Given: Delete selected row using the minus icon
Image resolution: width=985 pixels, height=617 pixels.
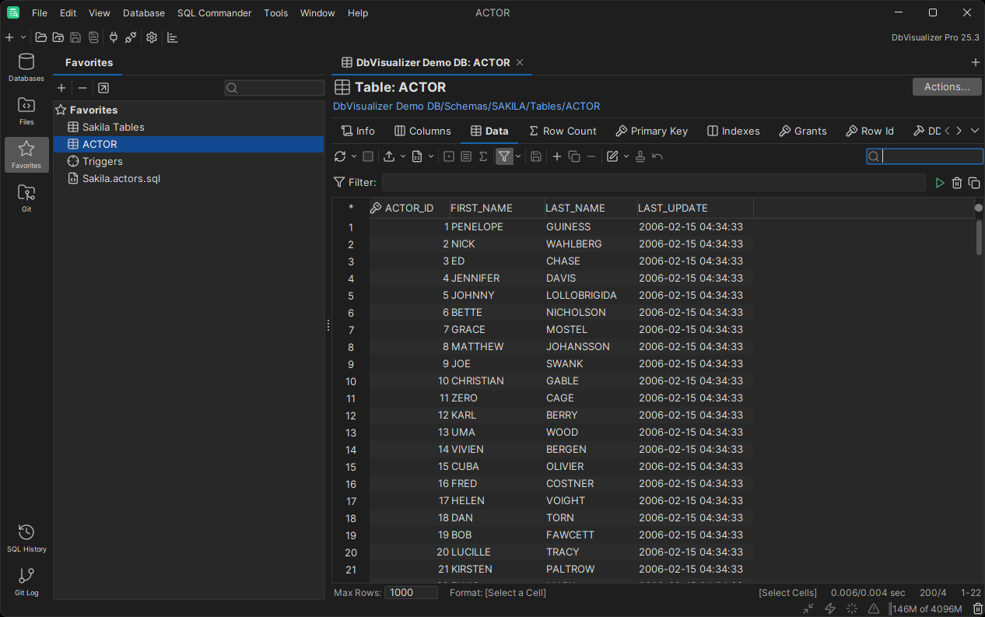Looking at the screenshot, I should coord(590,156).
